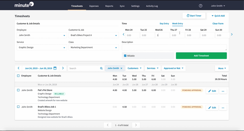Viewport: 244px width, 131px height.
Task: Go to next page of results
Action: [x=136, y=125]
